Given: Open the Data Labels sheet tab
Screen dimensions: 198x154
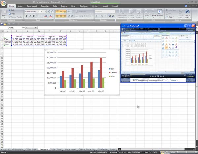Looking at the screenshot, I should click(x=55, y=150).
